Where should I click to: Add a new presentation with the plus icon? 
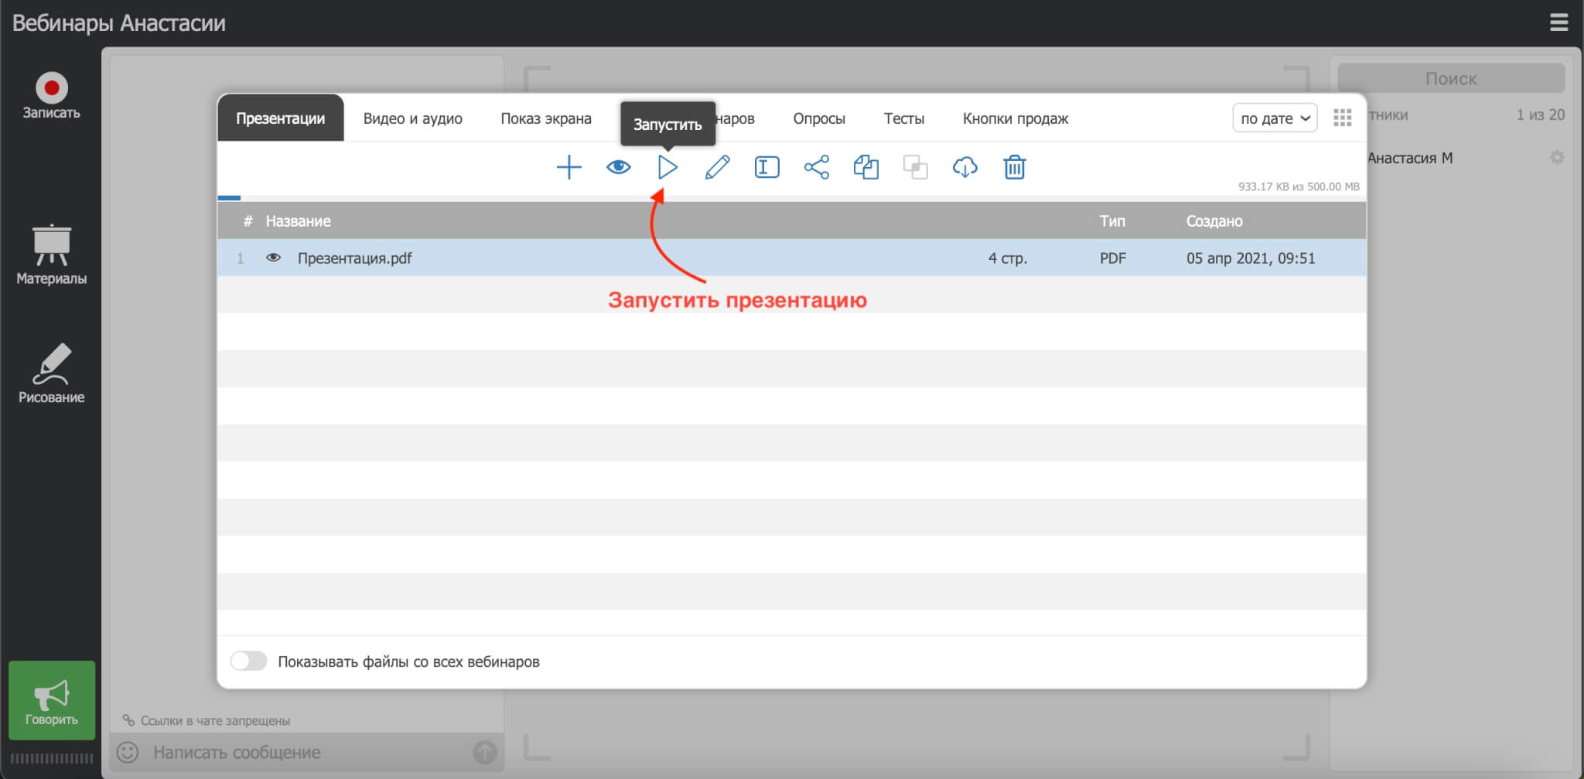[568, 167]
